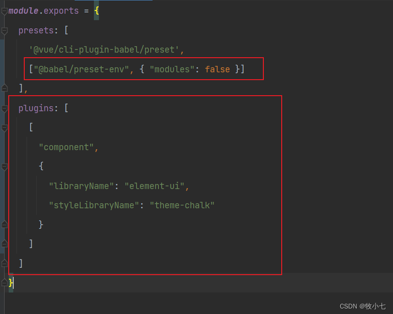Collapse the presets array fold marker
The height and width of the screenshot is (314, 393).
[x=4, y=31]
